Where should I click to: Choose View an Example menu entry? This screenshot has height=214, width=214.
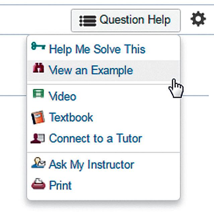click(x=91, y=70)
